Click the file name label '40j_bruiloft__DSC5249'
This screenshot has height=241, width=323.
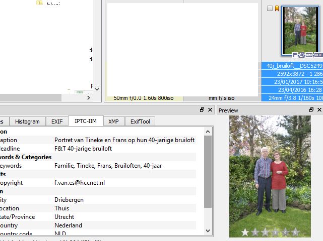click(294, 66)
